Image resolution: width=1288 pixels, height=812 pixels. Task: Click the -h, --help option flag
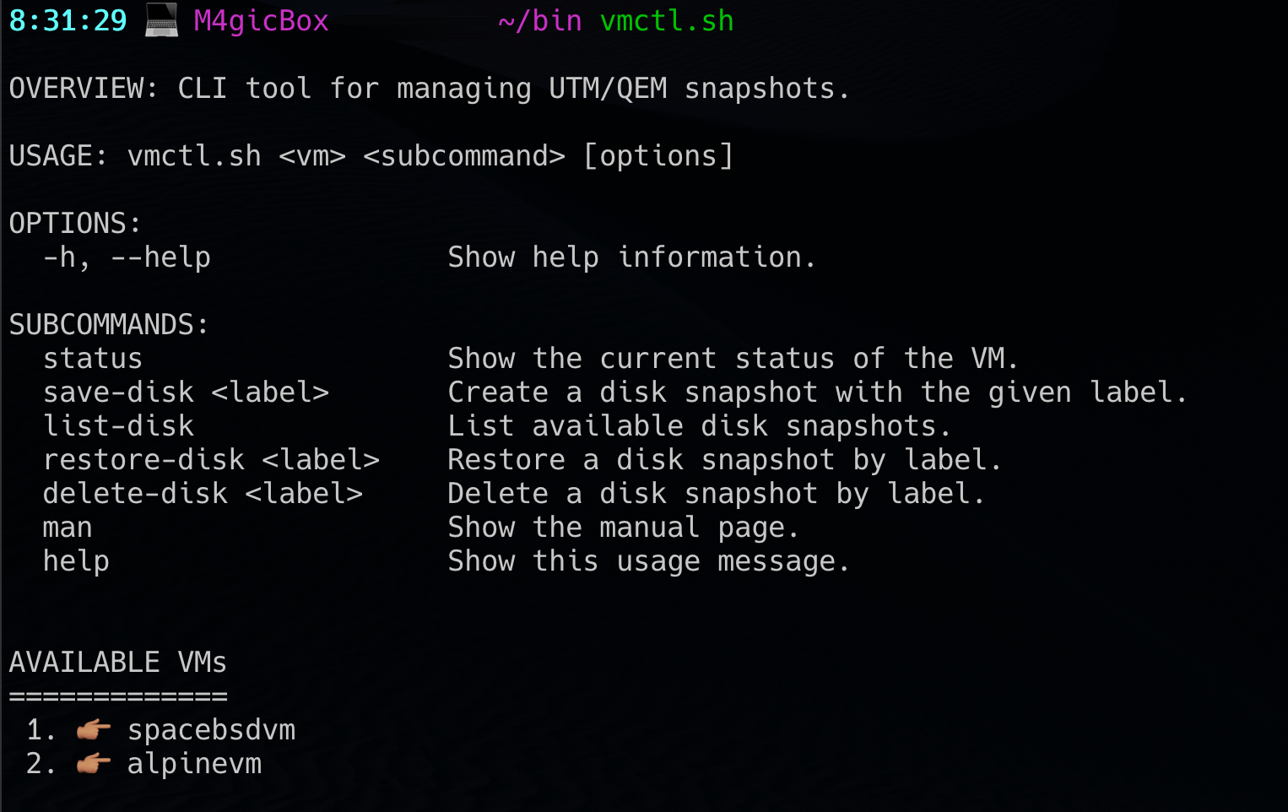[127, 257]
